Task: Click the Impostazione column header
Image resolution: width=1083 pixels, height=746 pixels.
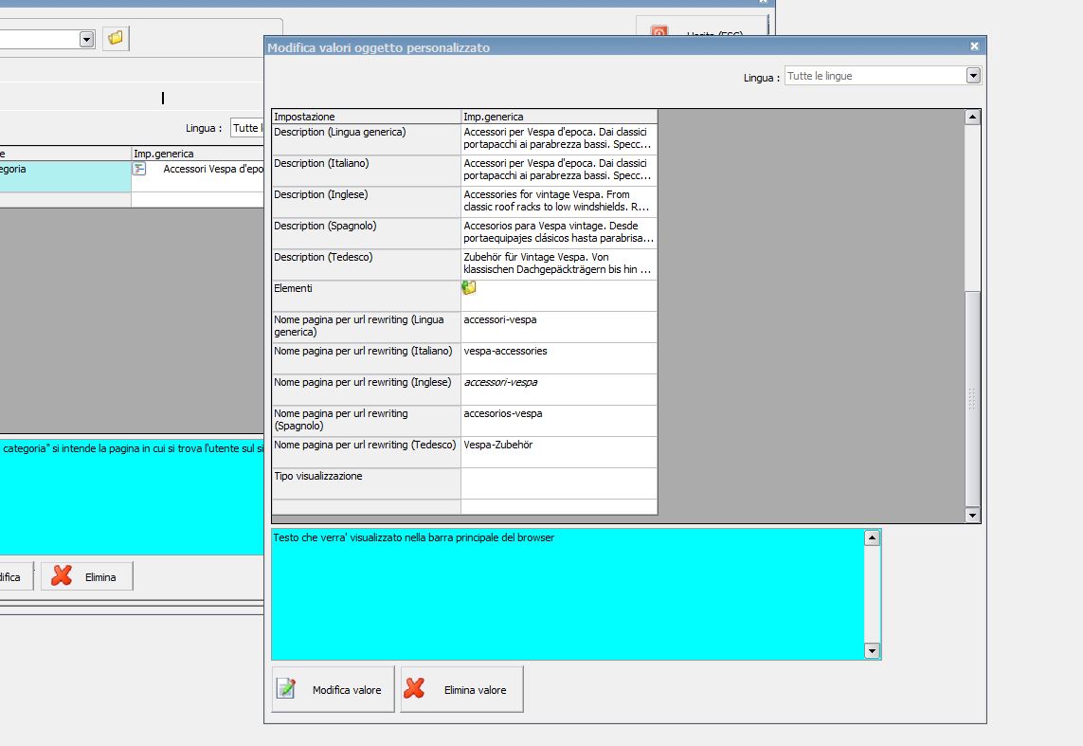Action: click(x=366, y=117)
